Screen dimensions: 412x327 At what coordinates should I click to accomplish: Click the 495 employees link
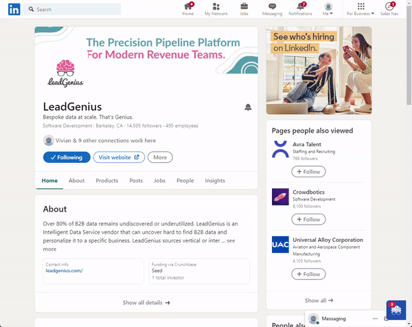[x=182, y=126]
